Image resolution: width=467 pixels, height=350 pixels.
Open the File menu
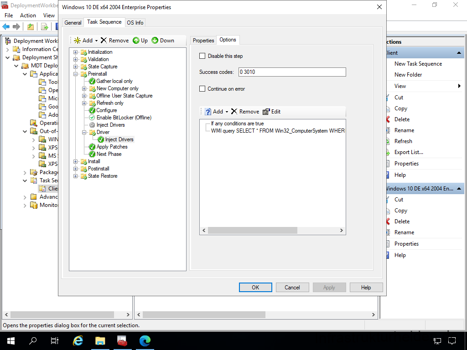[x=9, y=15]
